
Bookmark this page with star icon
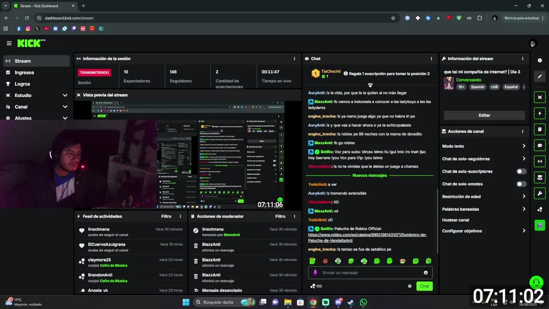click(393, 18)
